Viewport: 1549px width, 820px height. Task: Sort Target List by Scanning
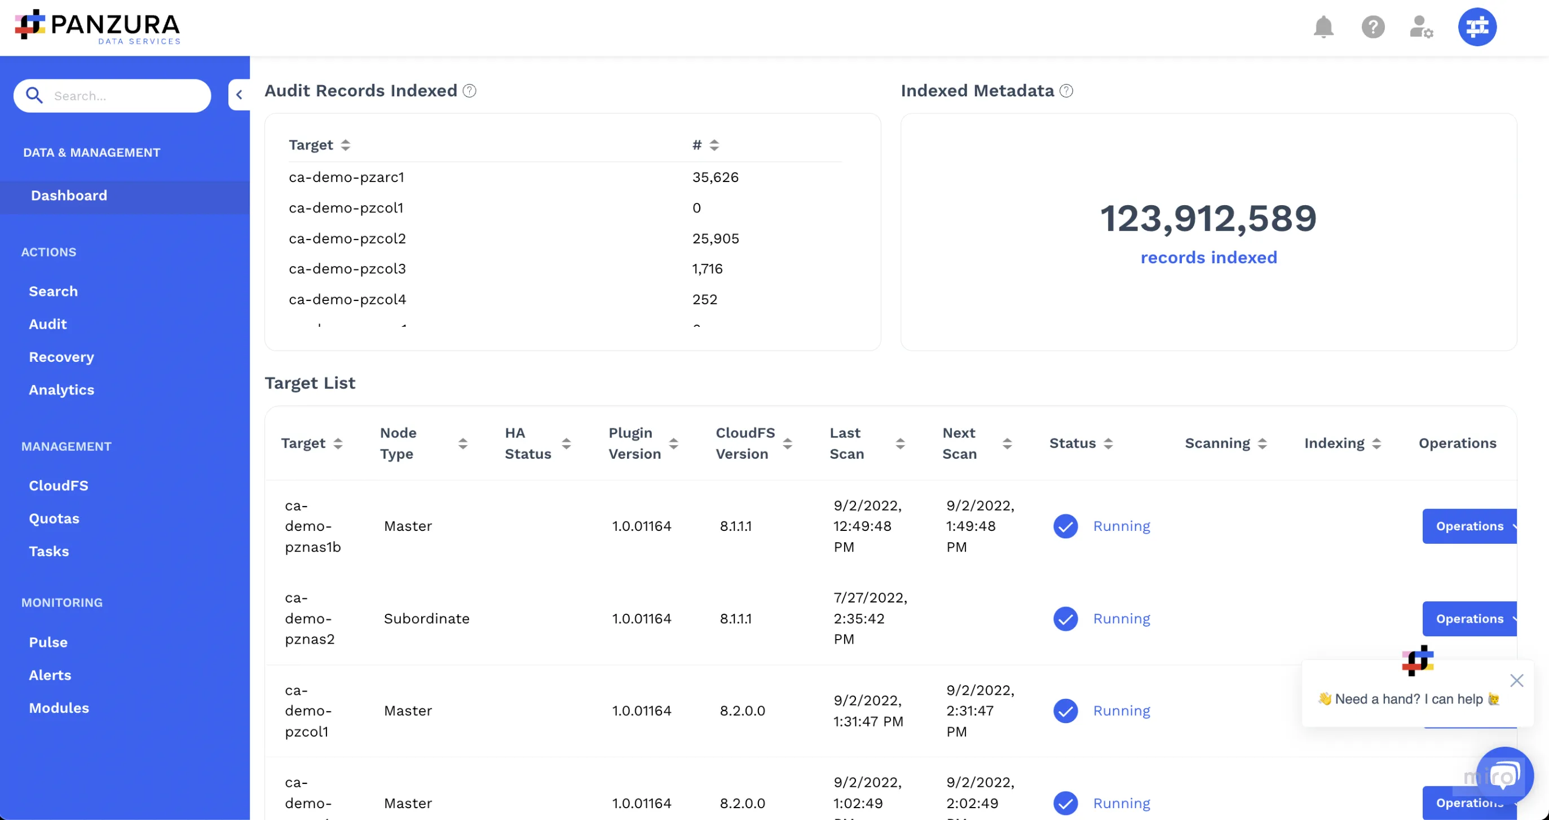click(x=1262, y=444)
